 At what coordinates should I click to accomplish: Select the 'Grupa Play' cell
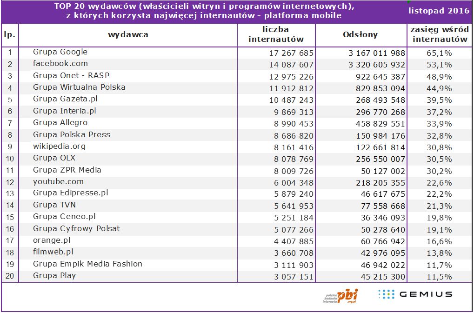[54, 276]
